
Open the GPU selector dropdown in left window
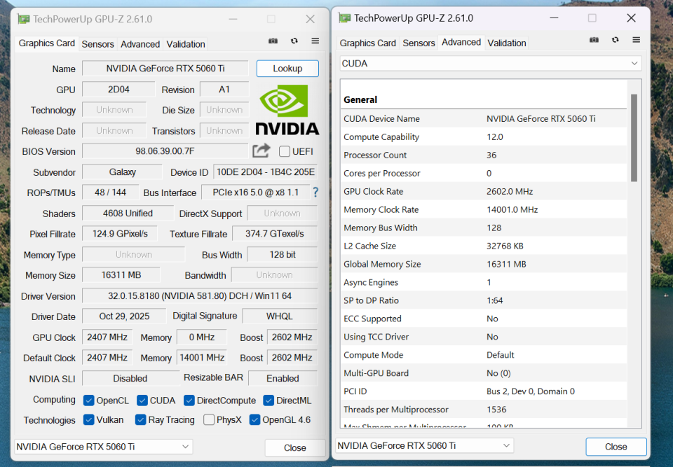point(103,447)
